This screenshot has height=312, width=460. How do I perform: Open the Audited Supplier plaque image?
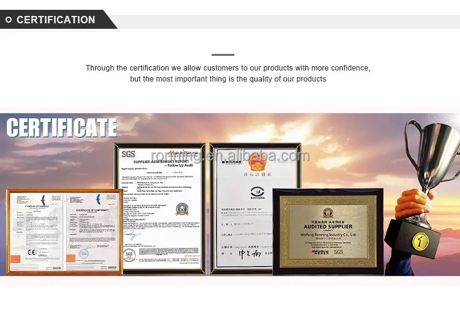click(x=328, y=232)
